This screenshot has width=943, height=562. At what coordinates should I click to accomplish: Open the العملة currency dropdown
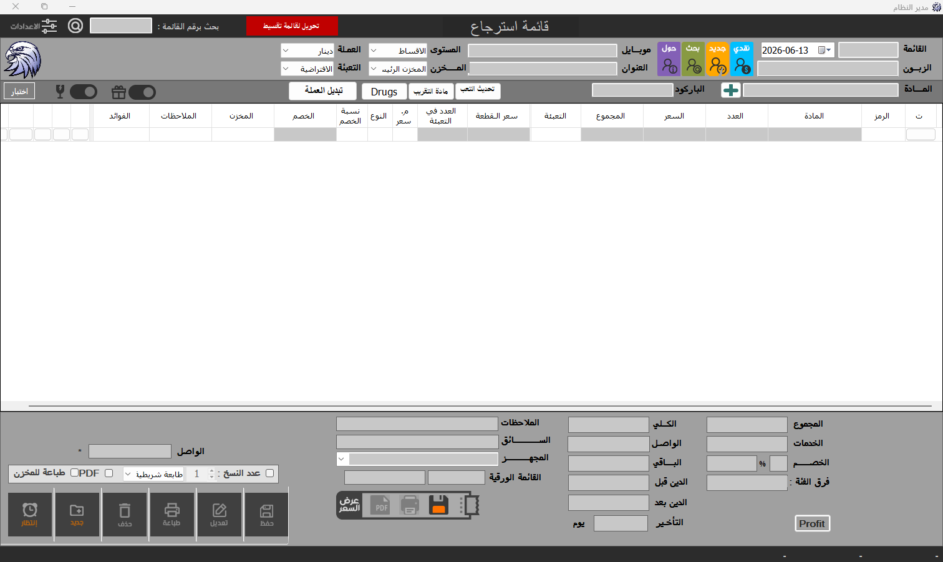[x=307, y=51]
